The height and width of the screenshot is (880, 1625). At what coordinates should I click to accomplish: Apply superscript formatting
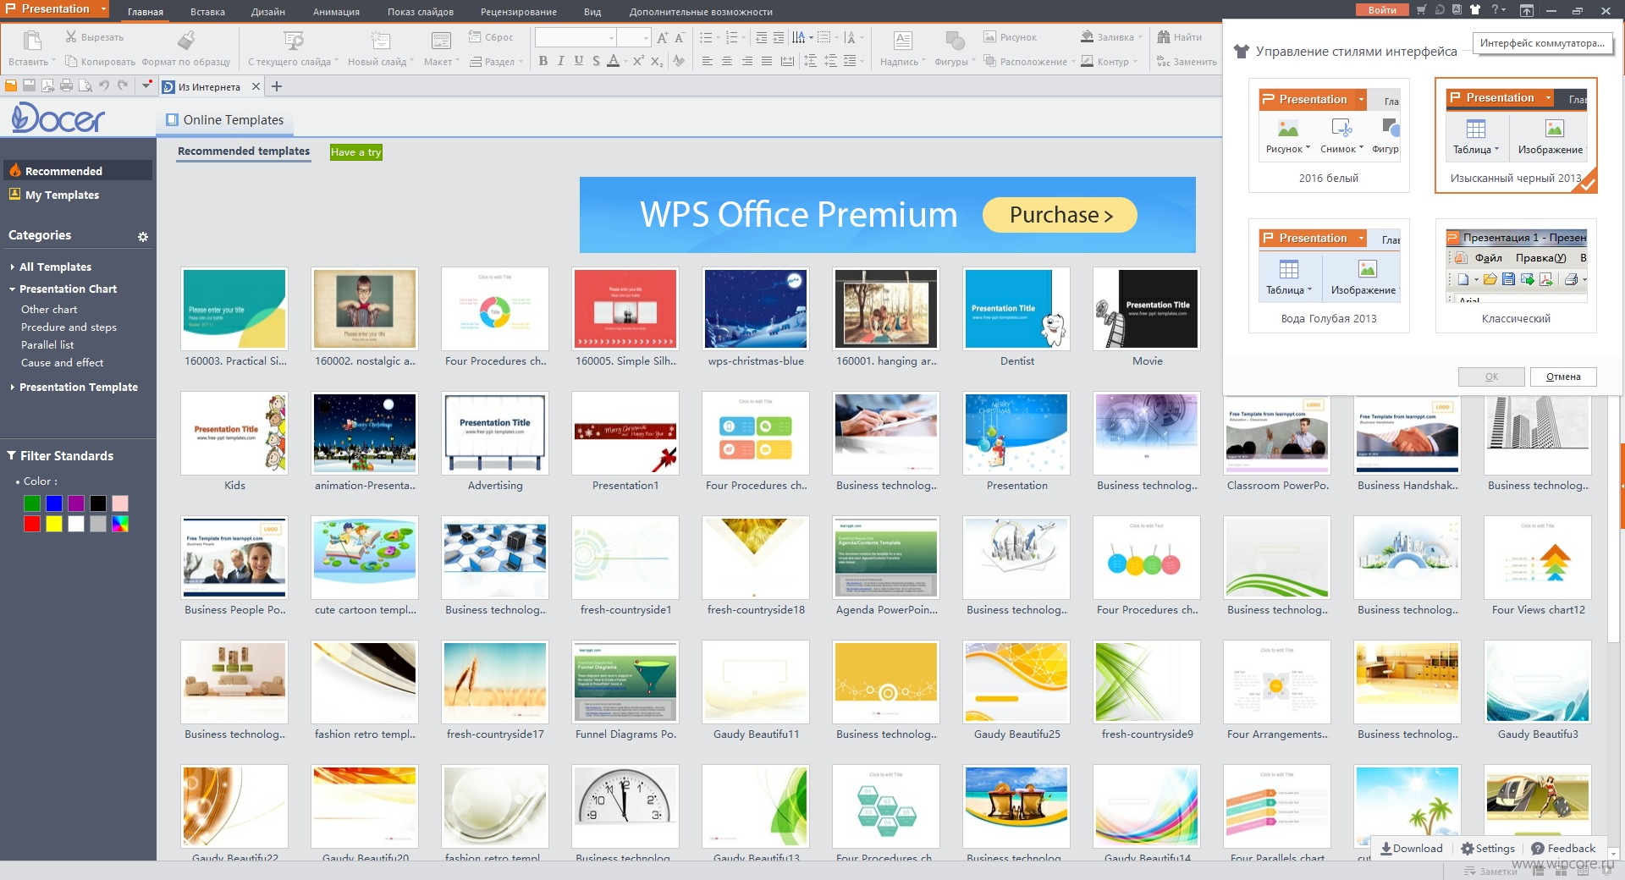[638, 61]
